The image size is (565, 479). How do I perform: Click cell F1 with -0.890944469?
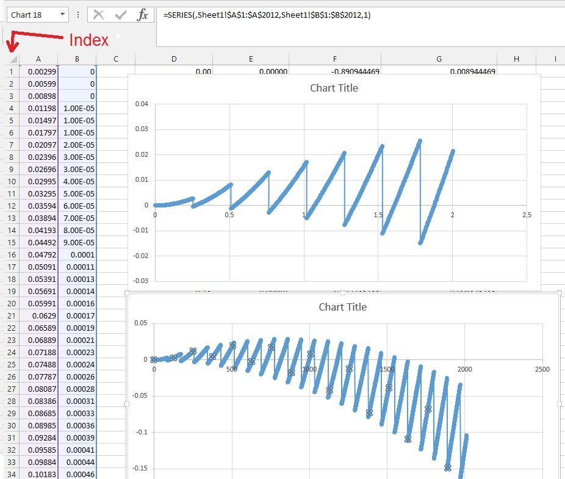point(335,71)
